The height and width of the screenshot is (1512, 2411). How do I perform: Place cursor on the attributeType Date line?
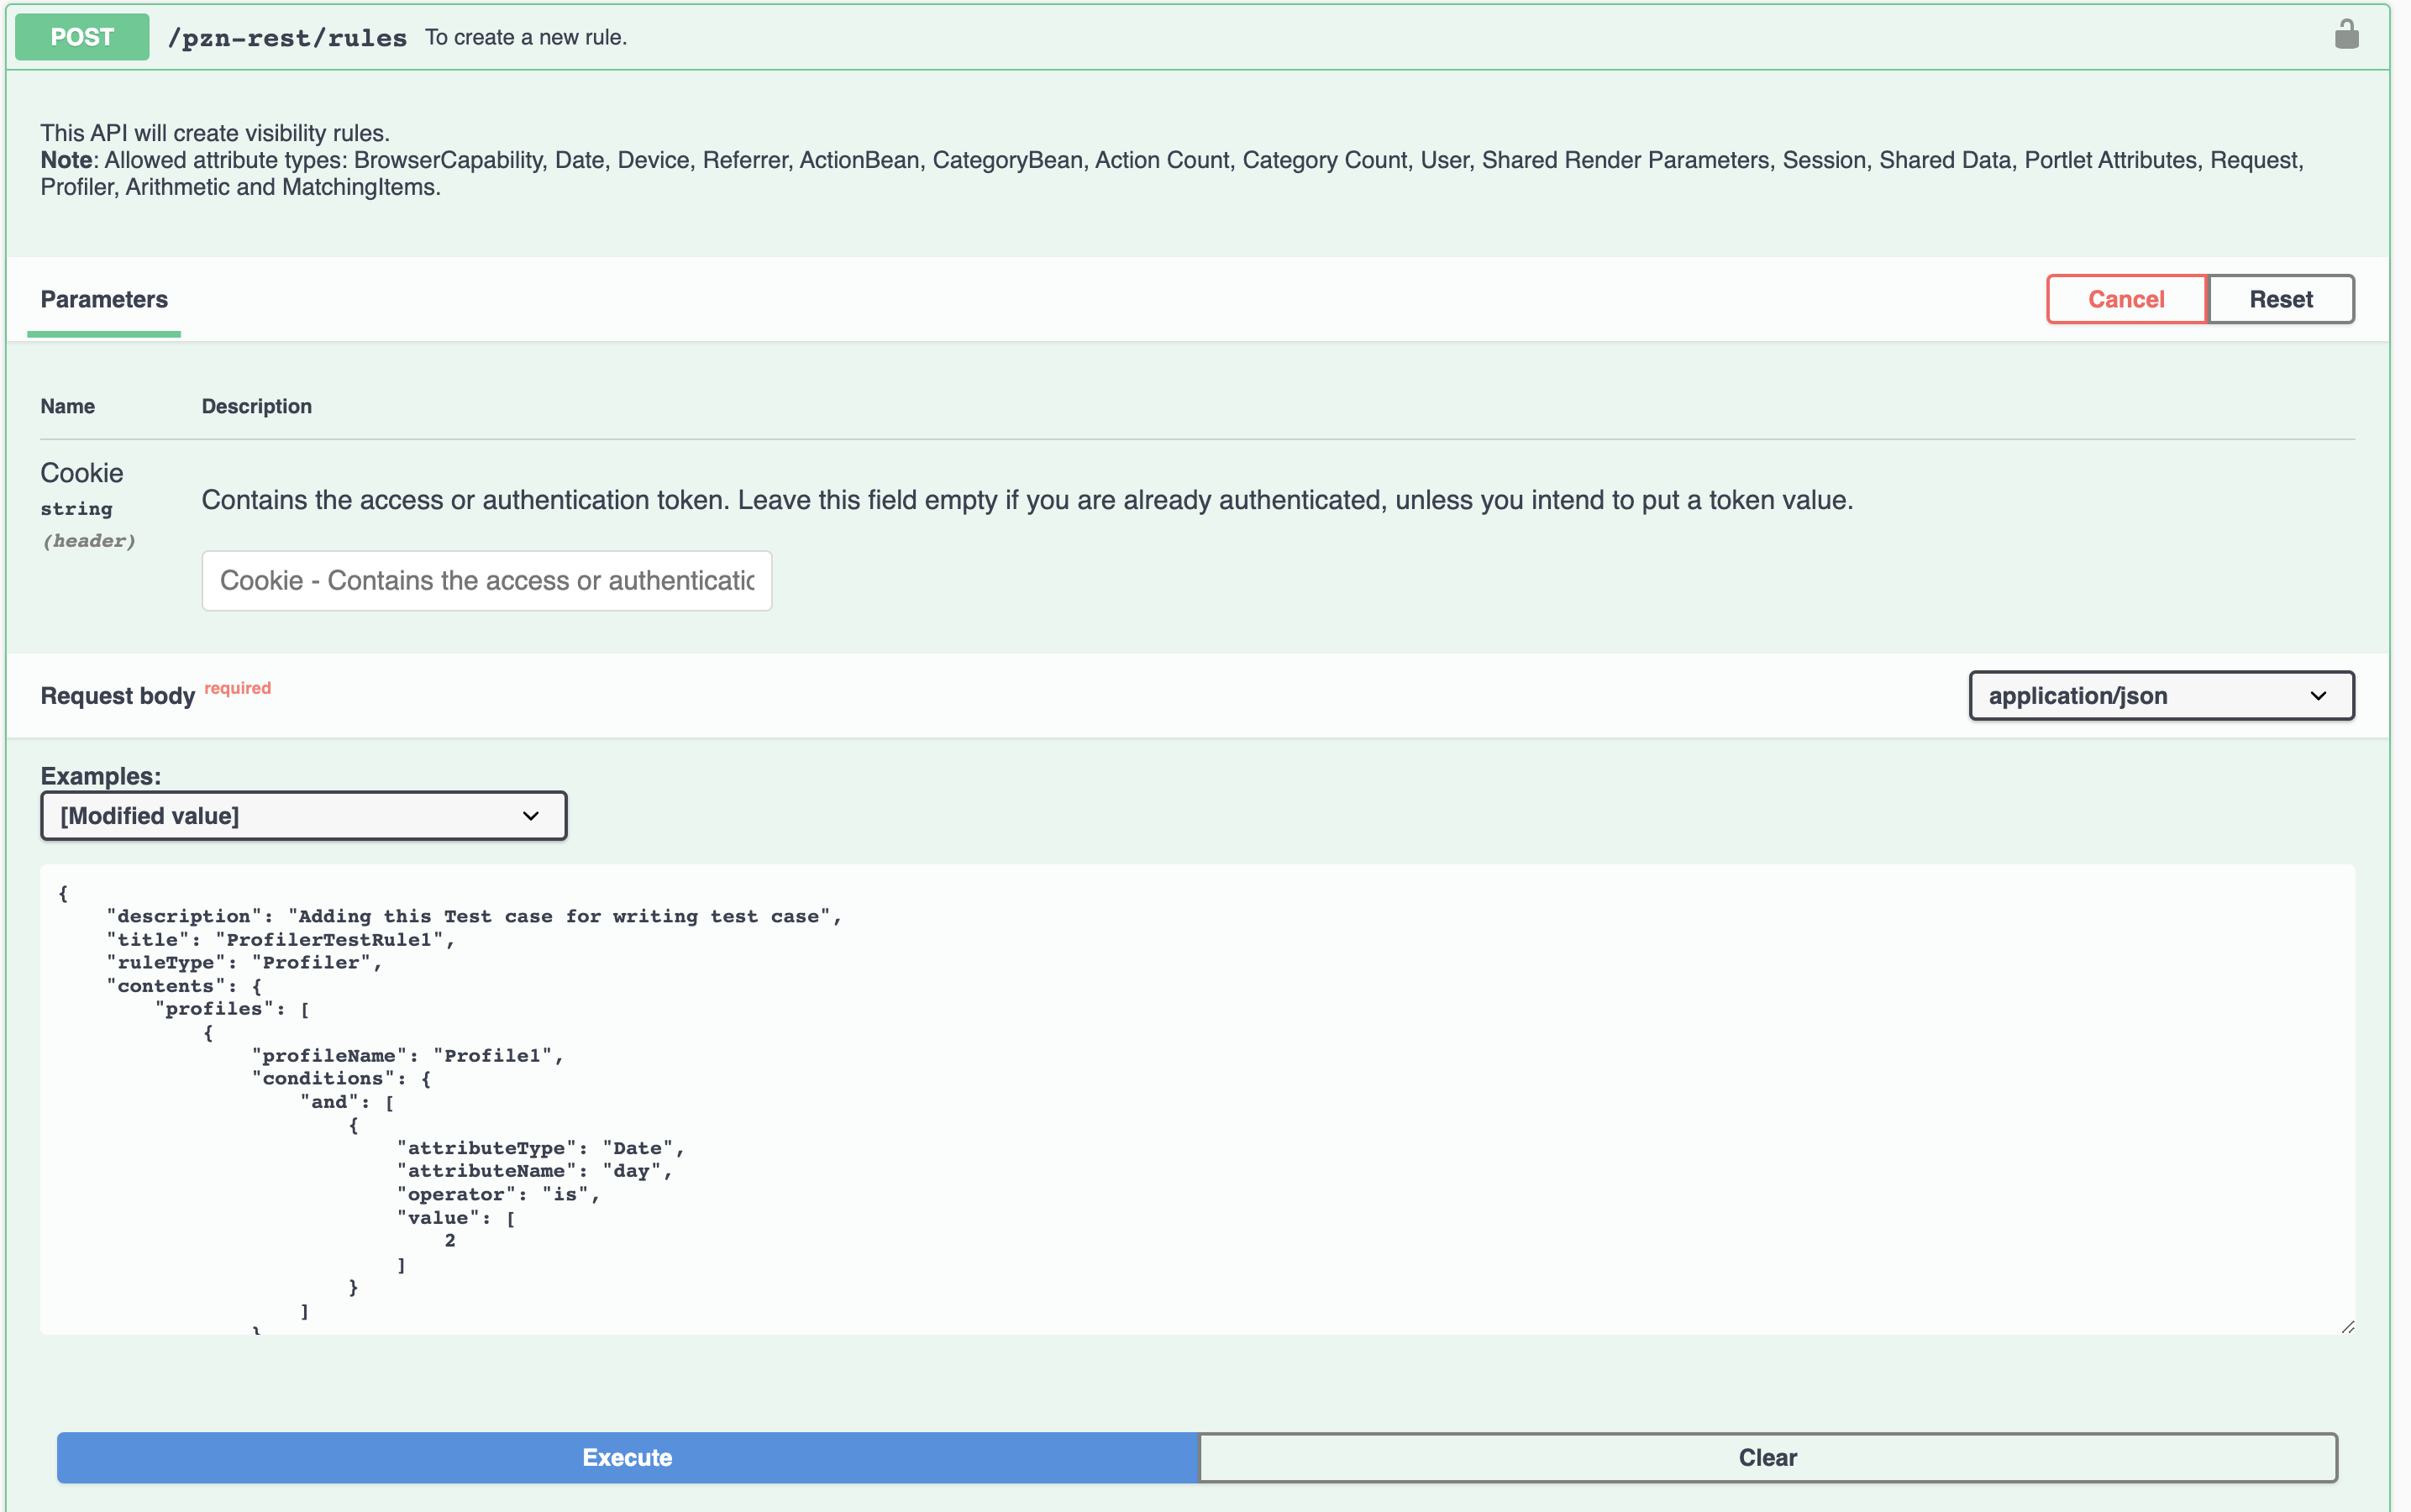pos(540,1147)
